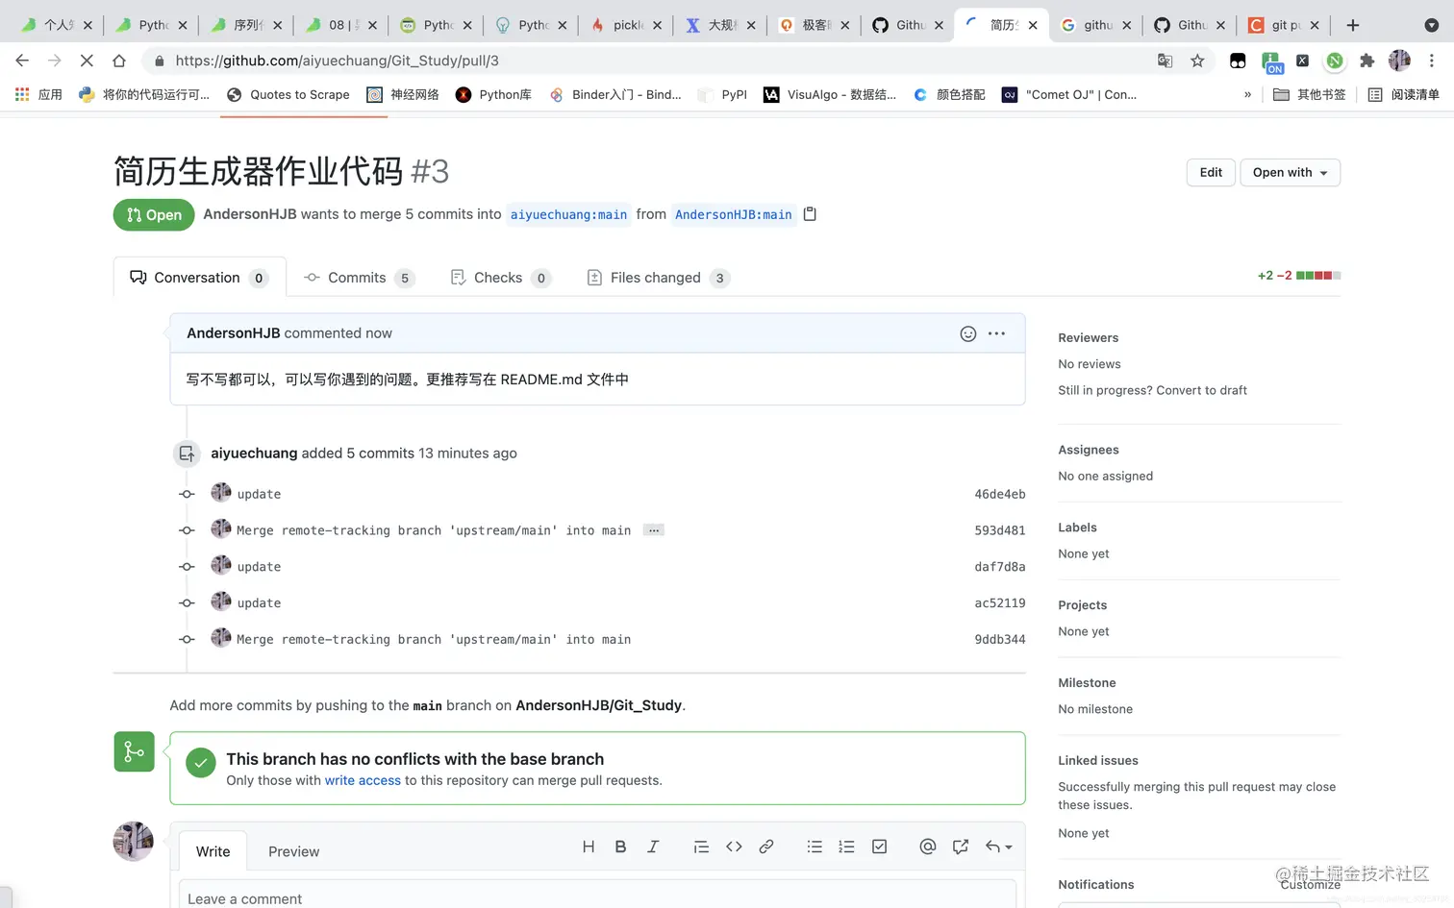Viewport: 1454px width, 908px height.
Task: Open the aiyuechuang:main base branch link
Action: tap(568, 214)
